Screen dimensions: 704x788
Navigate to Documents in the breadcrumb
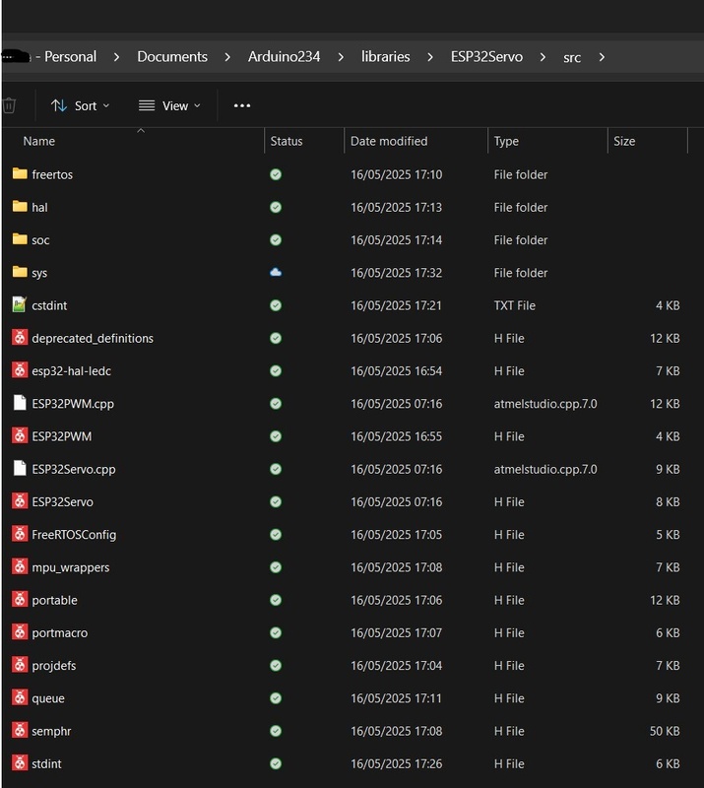tap(172, 57)
